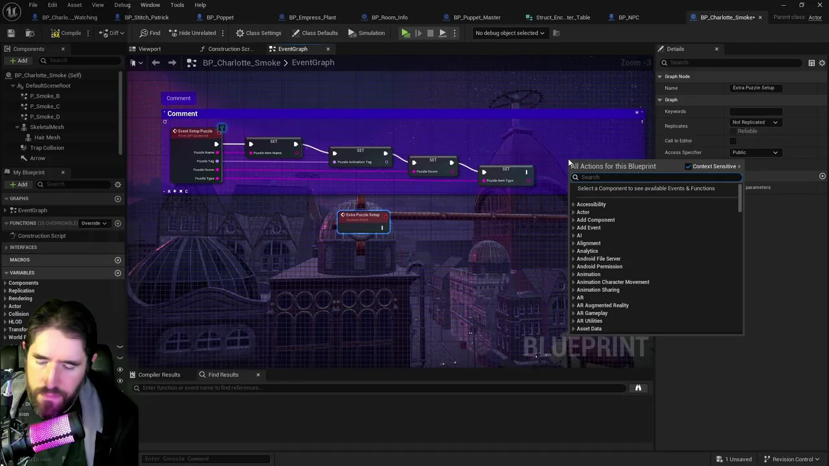The height and width of the screenshot is (466, 829).
Task: Add a new input parameter plus icon
Action: [x=822, y=176]
